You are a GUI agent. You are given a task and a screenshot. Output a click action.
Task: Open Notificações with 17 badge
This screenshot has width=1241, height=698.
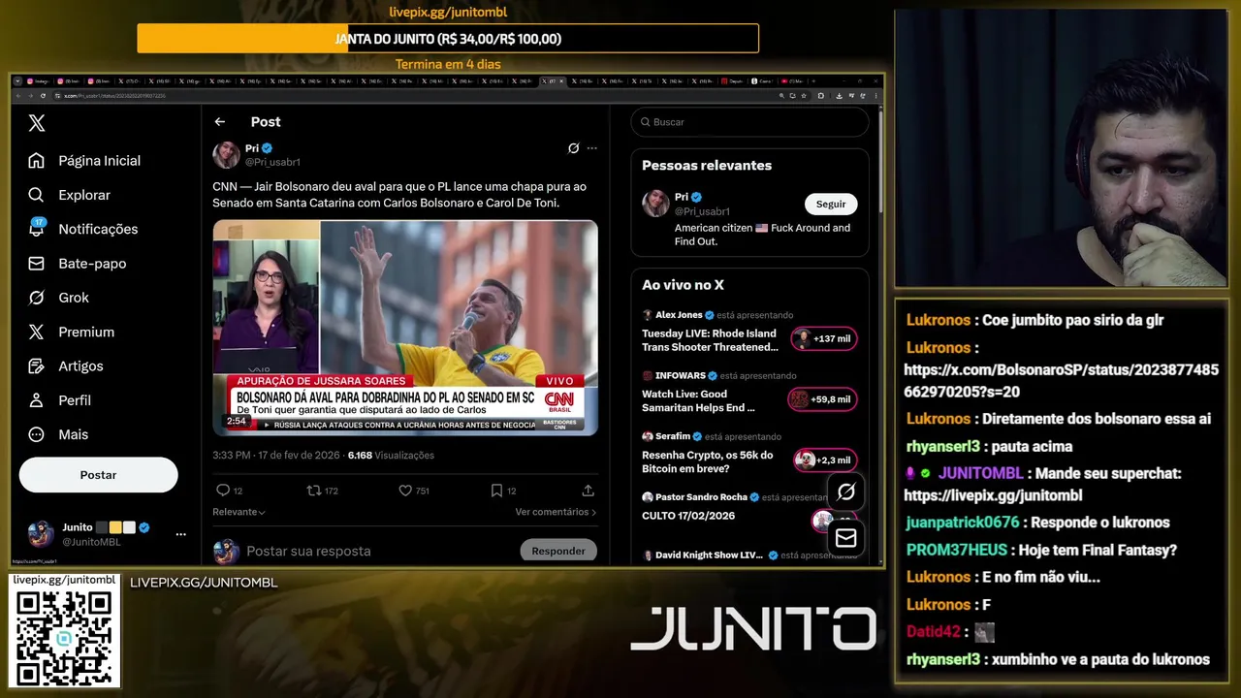point(83,229)
